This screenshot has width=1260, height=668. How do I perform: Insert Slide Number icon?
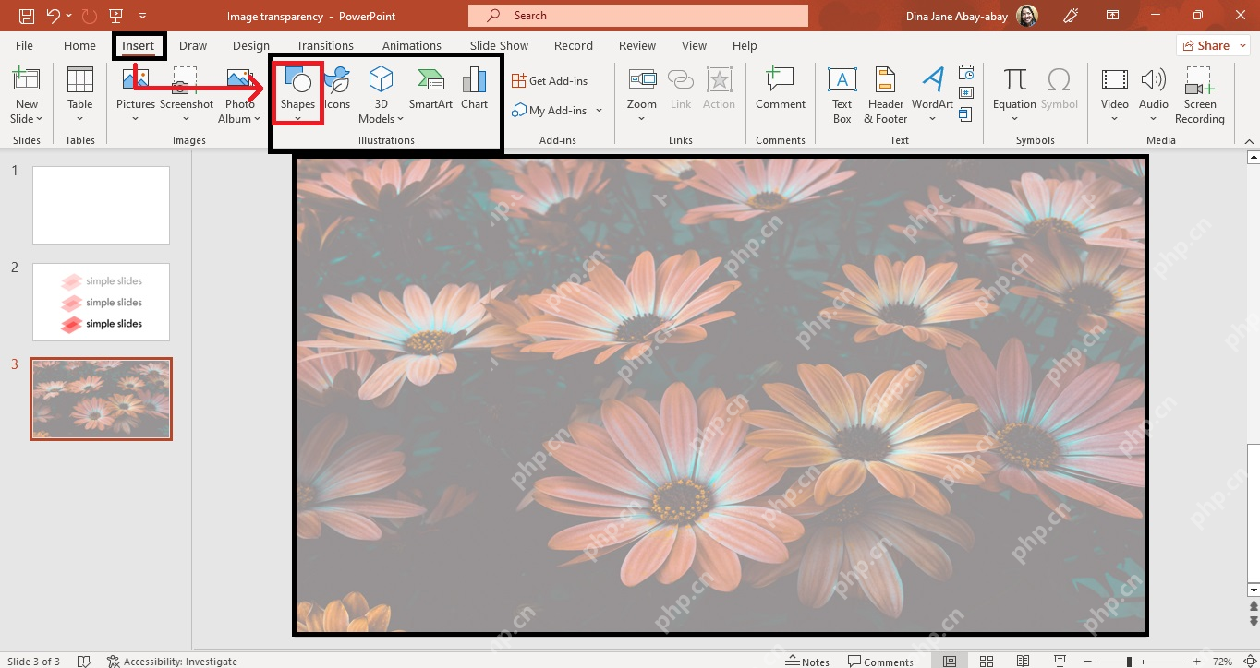pos(966,93)
